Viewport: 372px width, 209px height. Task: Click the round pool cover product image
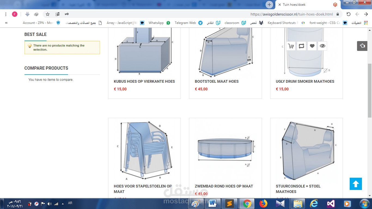(225, 150)
